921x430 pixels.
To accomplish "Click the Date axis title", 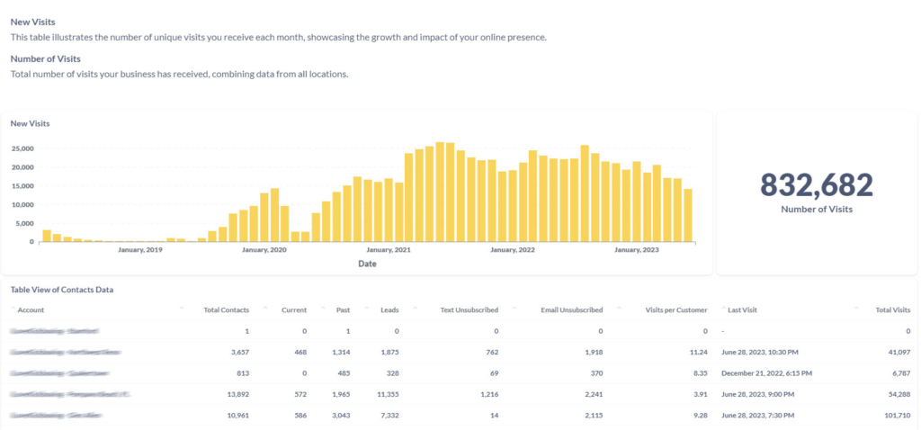I will [x=367, y=264].
